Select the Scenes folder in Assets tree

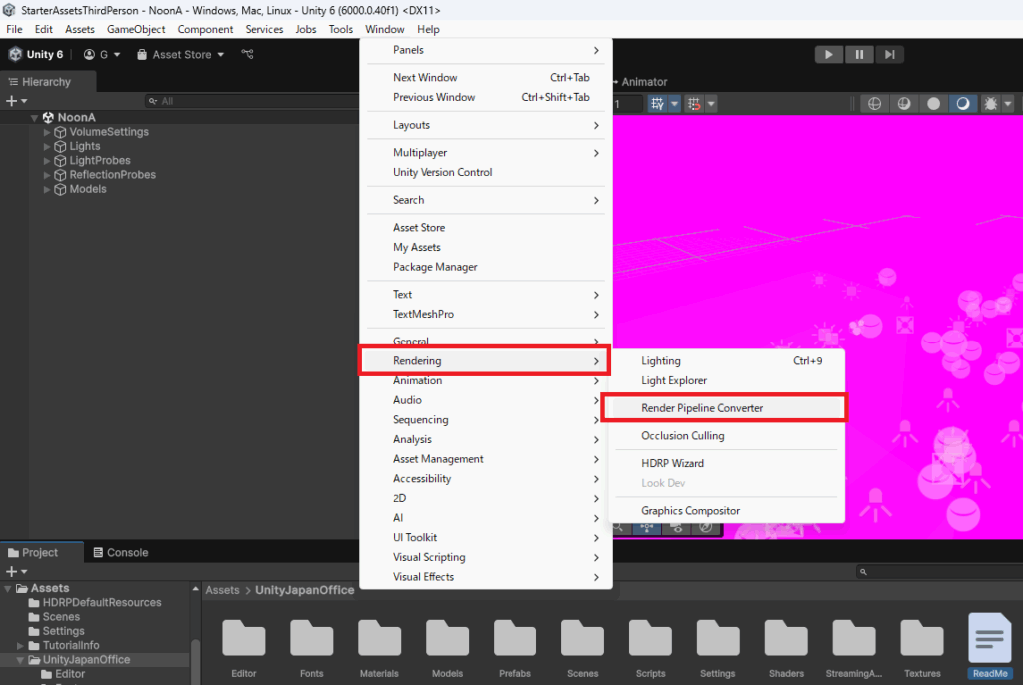[x=61, y=617]
